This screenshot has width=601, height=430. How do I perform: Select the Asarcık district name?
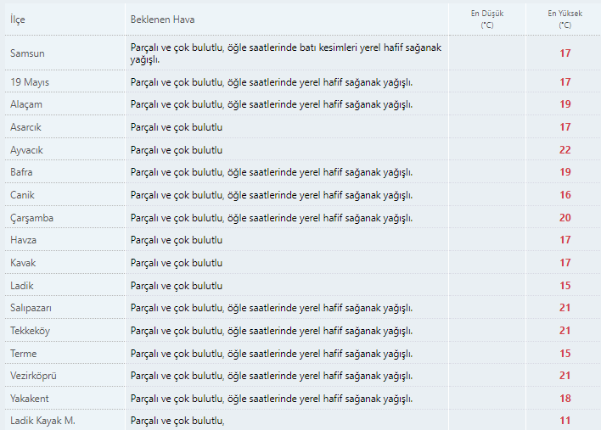coord(25,127)
